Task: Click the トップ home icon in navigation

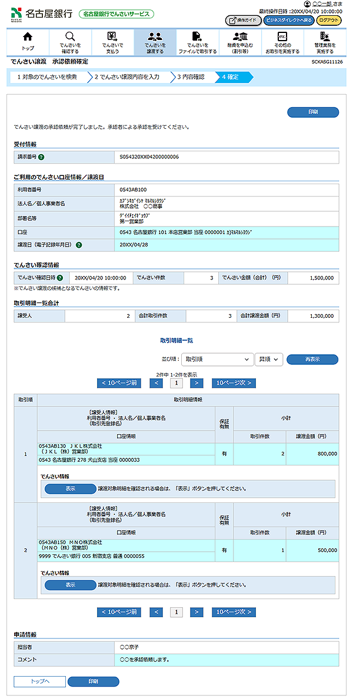Action: pos(28,41)
